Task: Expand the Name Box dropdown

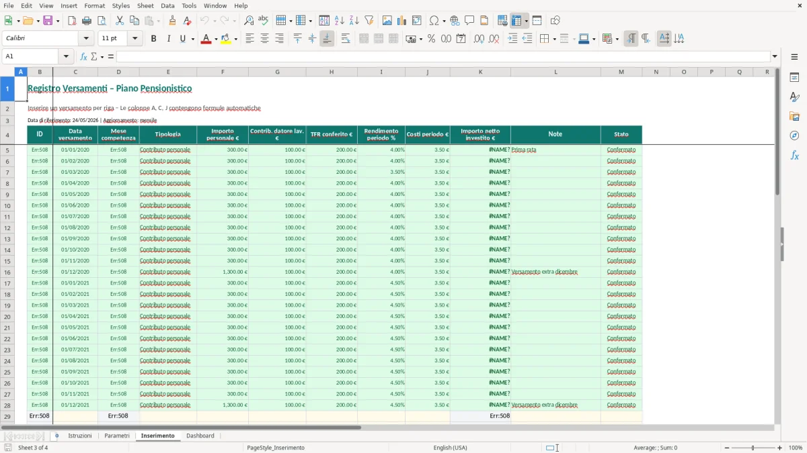Action: pos(66,56)
